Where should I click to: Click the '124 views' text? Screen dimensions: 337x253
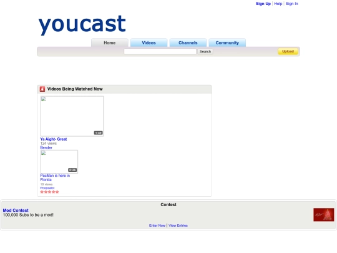[49, 143]
